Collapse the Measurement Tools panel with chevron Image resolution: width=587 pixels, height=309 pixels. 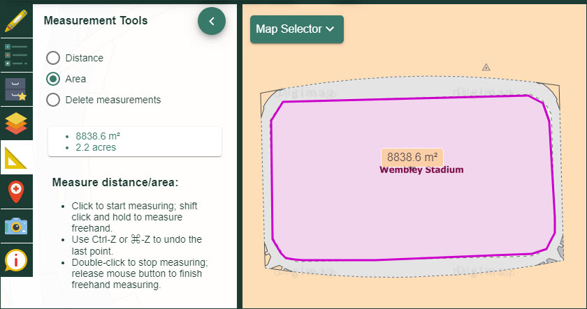212,21
